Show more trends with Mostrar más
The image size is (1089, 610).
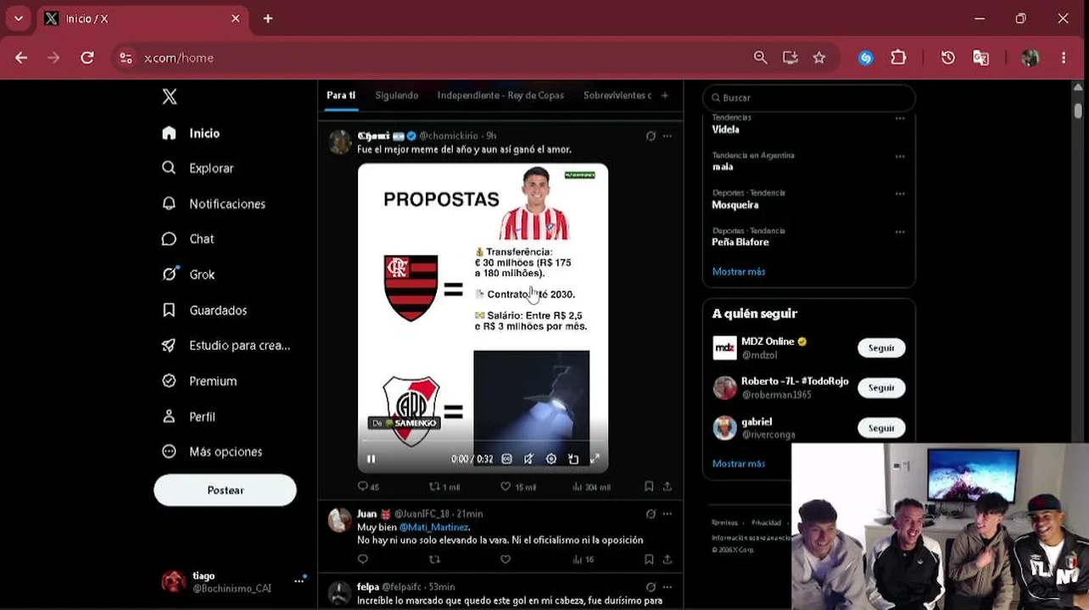pos(739,272)
